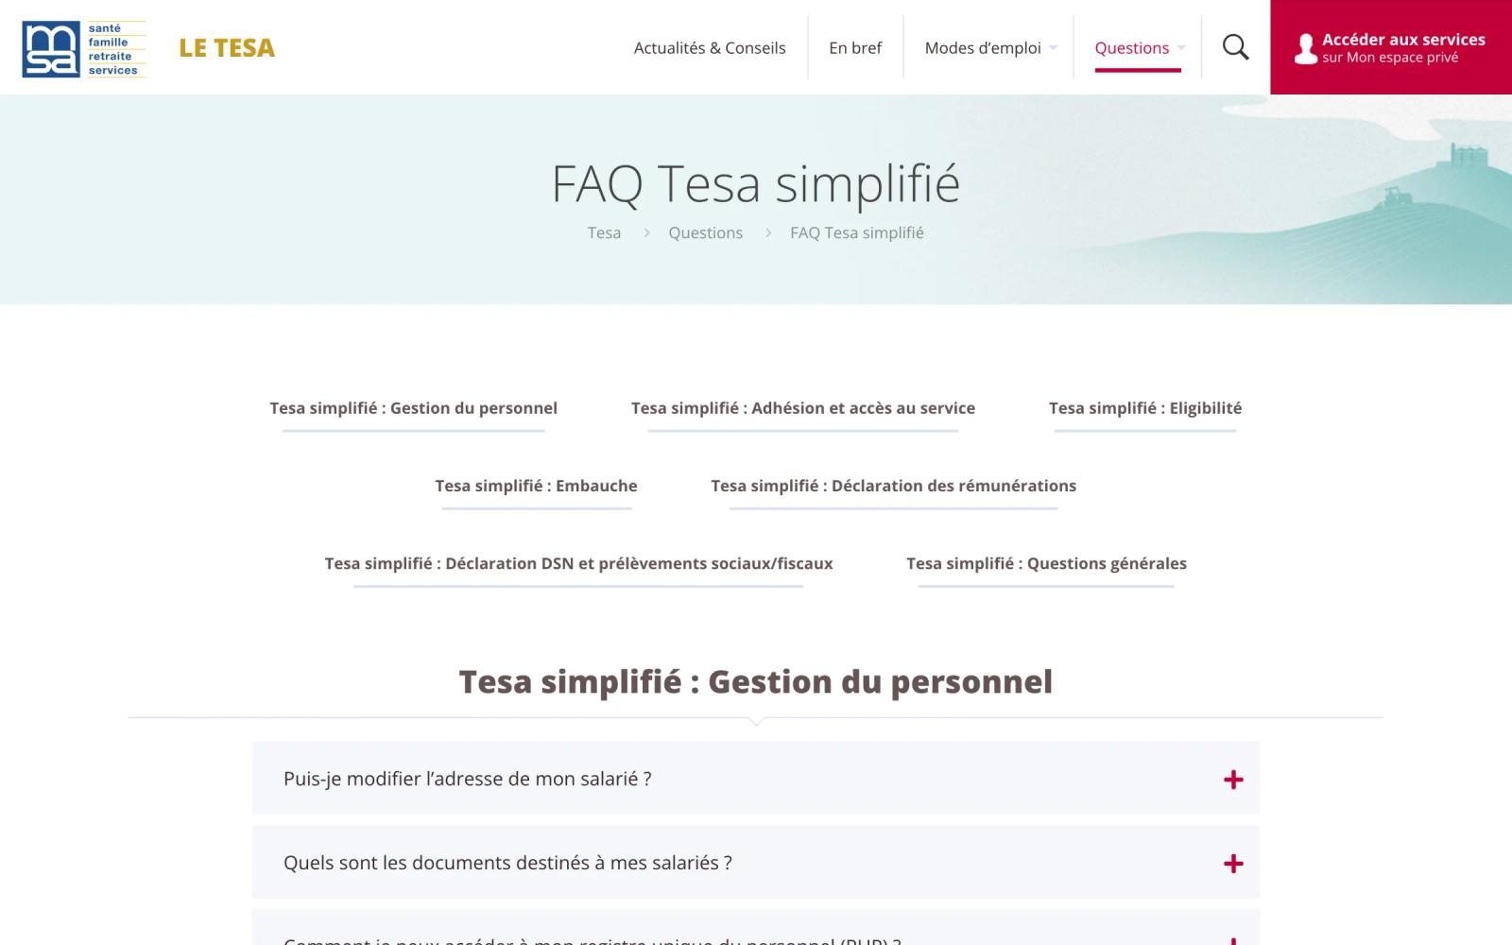This screenshot has width=1512, height=945.
Task: Click the MSA logo
Action: 83,49
